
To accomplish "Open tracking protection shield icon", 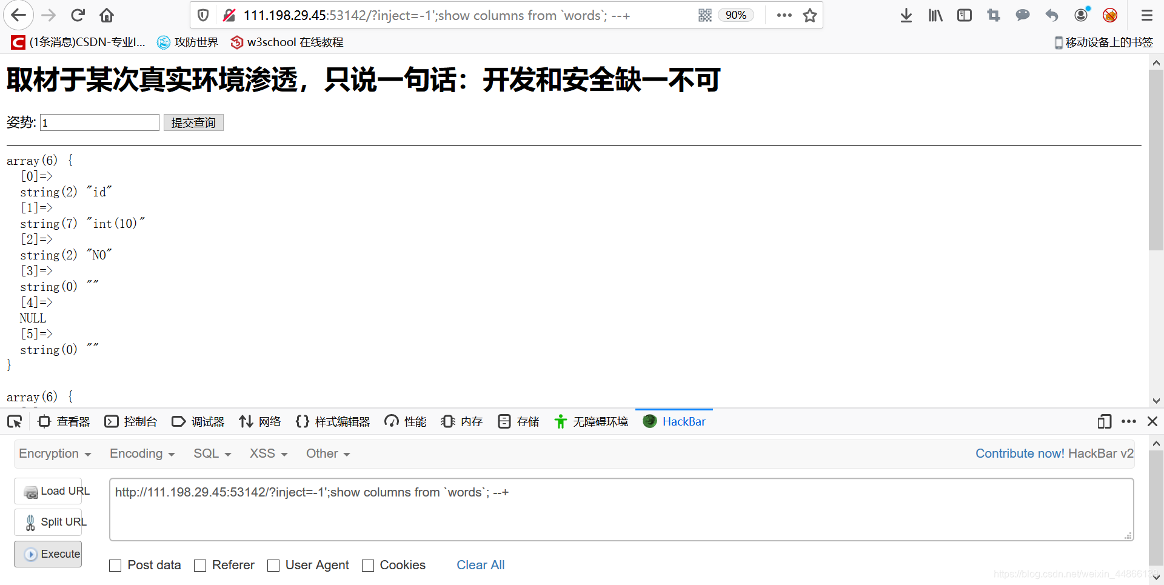I will coord(204,16).
